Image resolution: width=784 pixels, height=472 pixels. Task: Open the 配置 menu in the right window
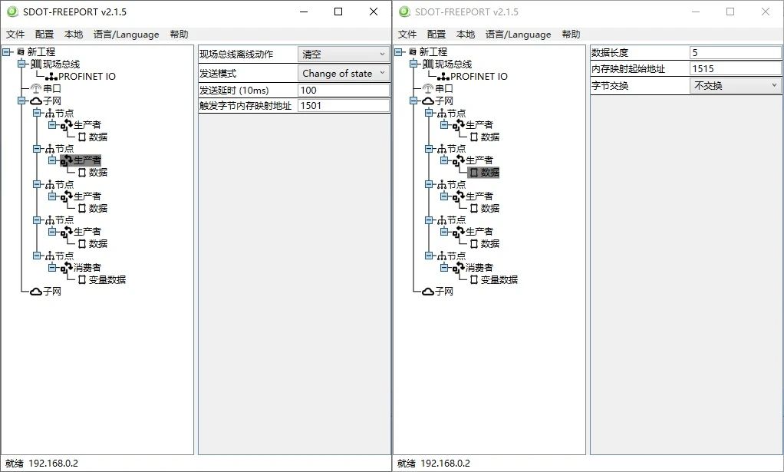[x=436, y=34]
